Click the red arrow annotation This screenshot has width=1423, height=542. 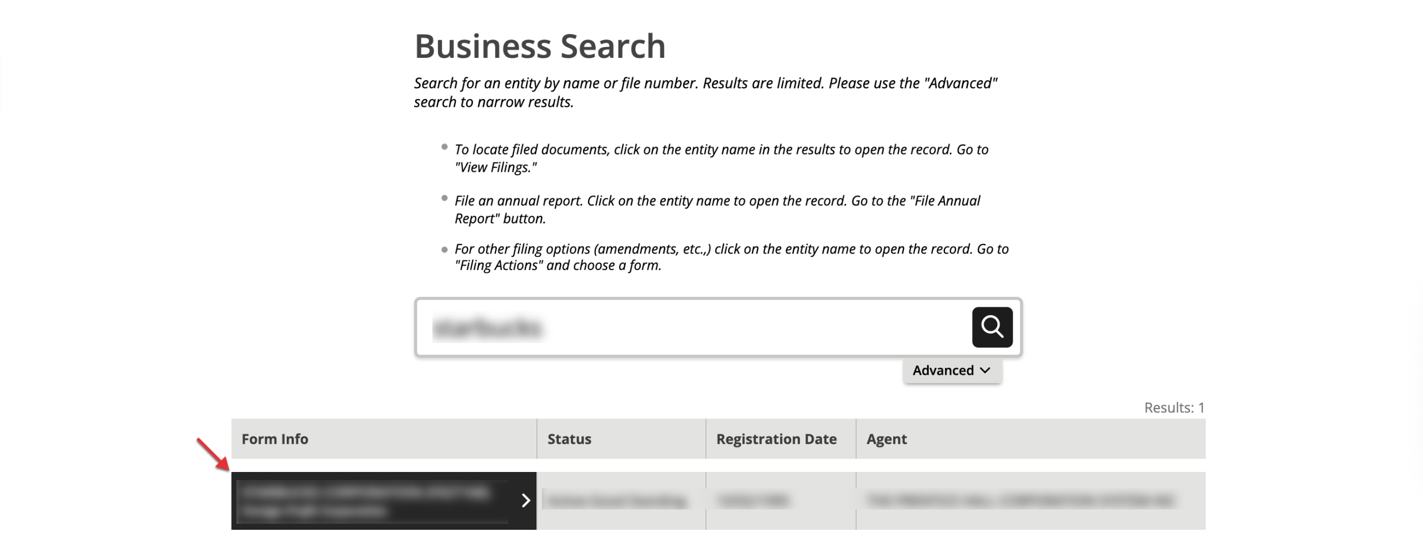[x=212, y=454]
